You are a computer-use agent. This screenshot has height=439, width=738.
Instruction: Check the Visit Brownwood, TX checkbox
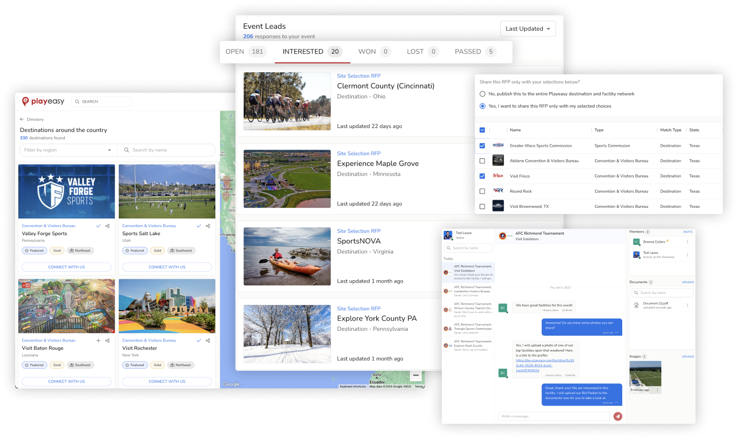(x=482, y=206)
